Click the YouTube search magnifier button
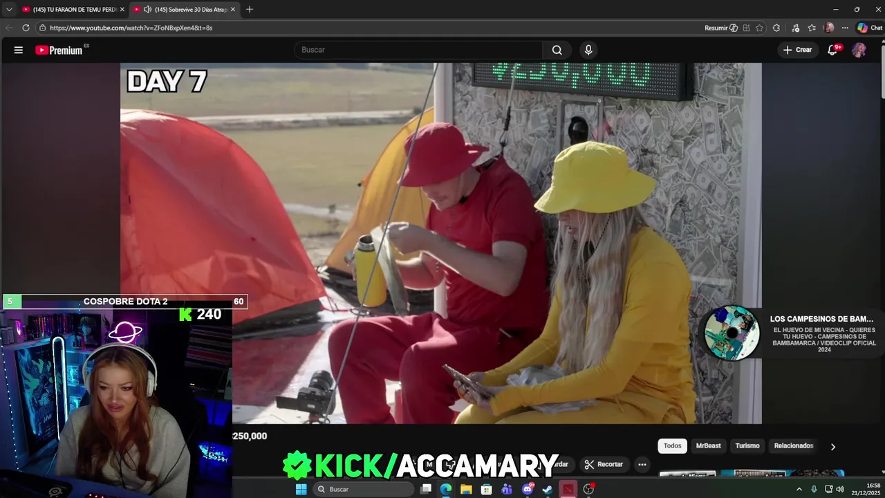This screenshot has width=885, height=498. click(x=557, y=50)
